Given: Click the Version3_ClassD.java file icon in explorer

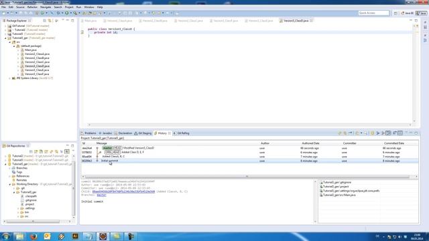Looking at the screenshot, I should (22, 66).
